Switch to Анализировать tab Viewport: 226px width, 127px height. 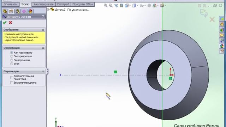coord(43,4)
